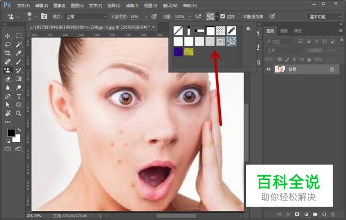346x220 pixels.
Task: Hide the 背景 layer with eye icon
Action: tap(268, 69)
